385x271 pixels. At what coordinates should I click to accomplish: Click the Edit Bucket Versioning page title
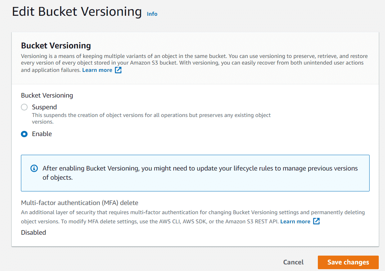[x=77, y=11]
